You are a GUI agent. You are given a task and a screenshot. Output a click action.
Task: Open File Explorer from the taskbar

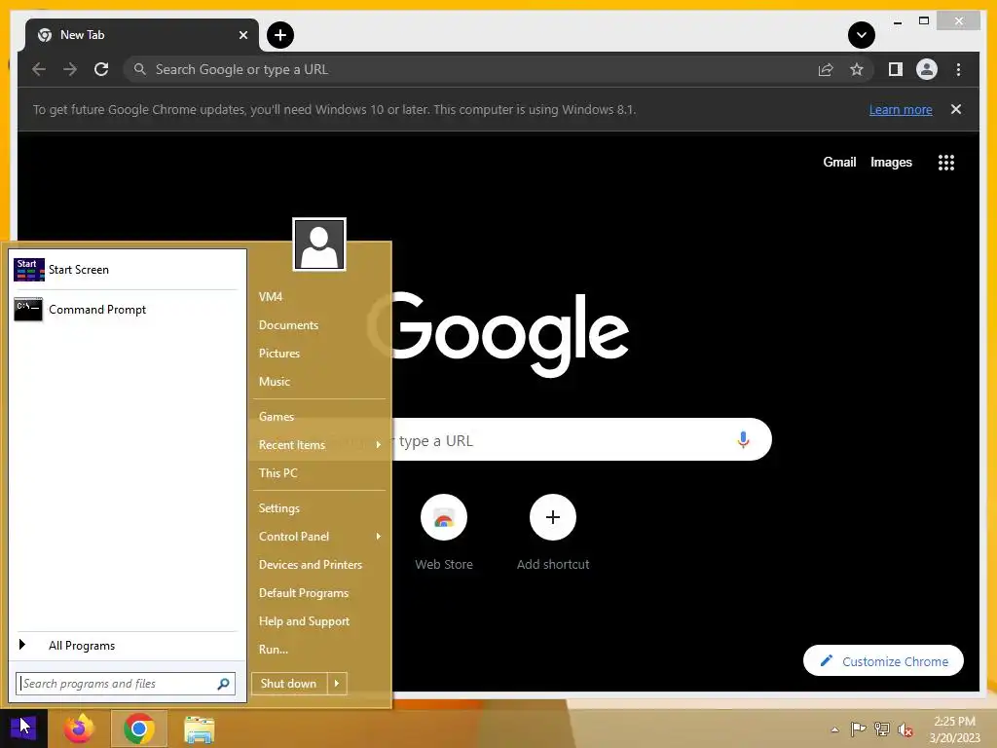199,729
